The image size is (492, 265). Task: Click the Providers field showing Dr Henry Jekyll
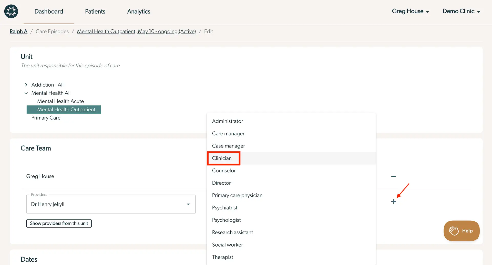pos(102,204)
